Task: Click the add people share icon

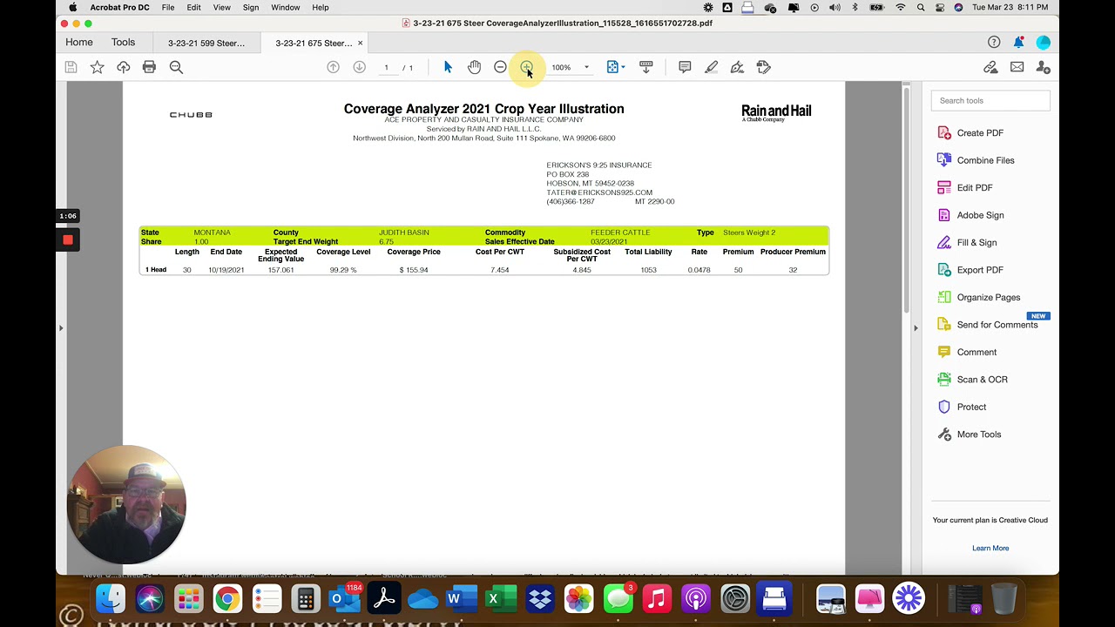Action: (1043, 67)
